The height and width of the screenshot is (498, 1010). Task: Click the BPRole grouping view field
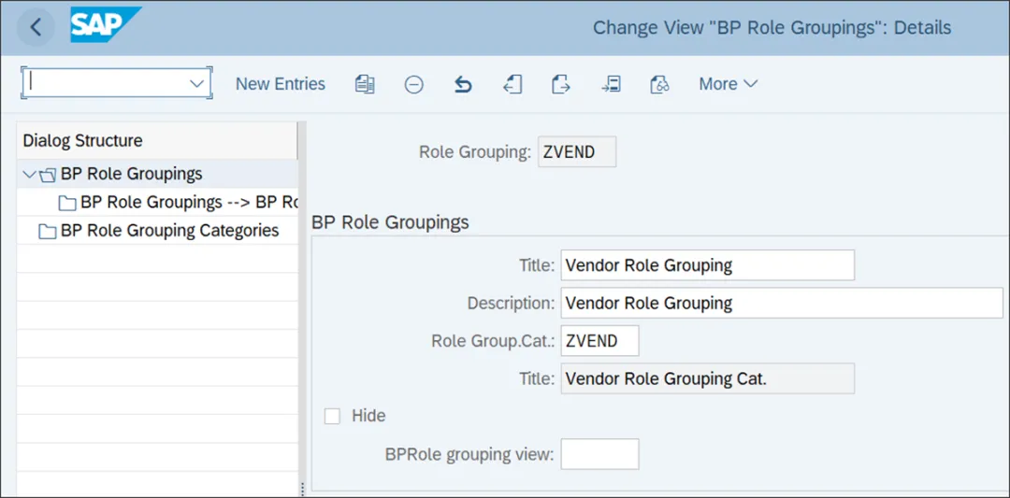[x=599, y=454]
